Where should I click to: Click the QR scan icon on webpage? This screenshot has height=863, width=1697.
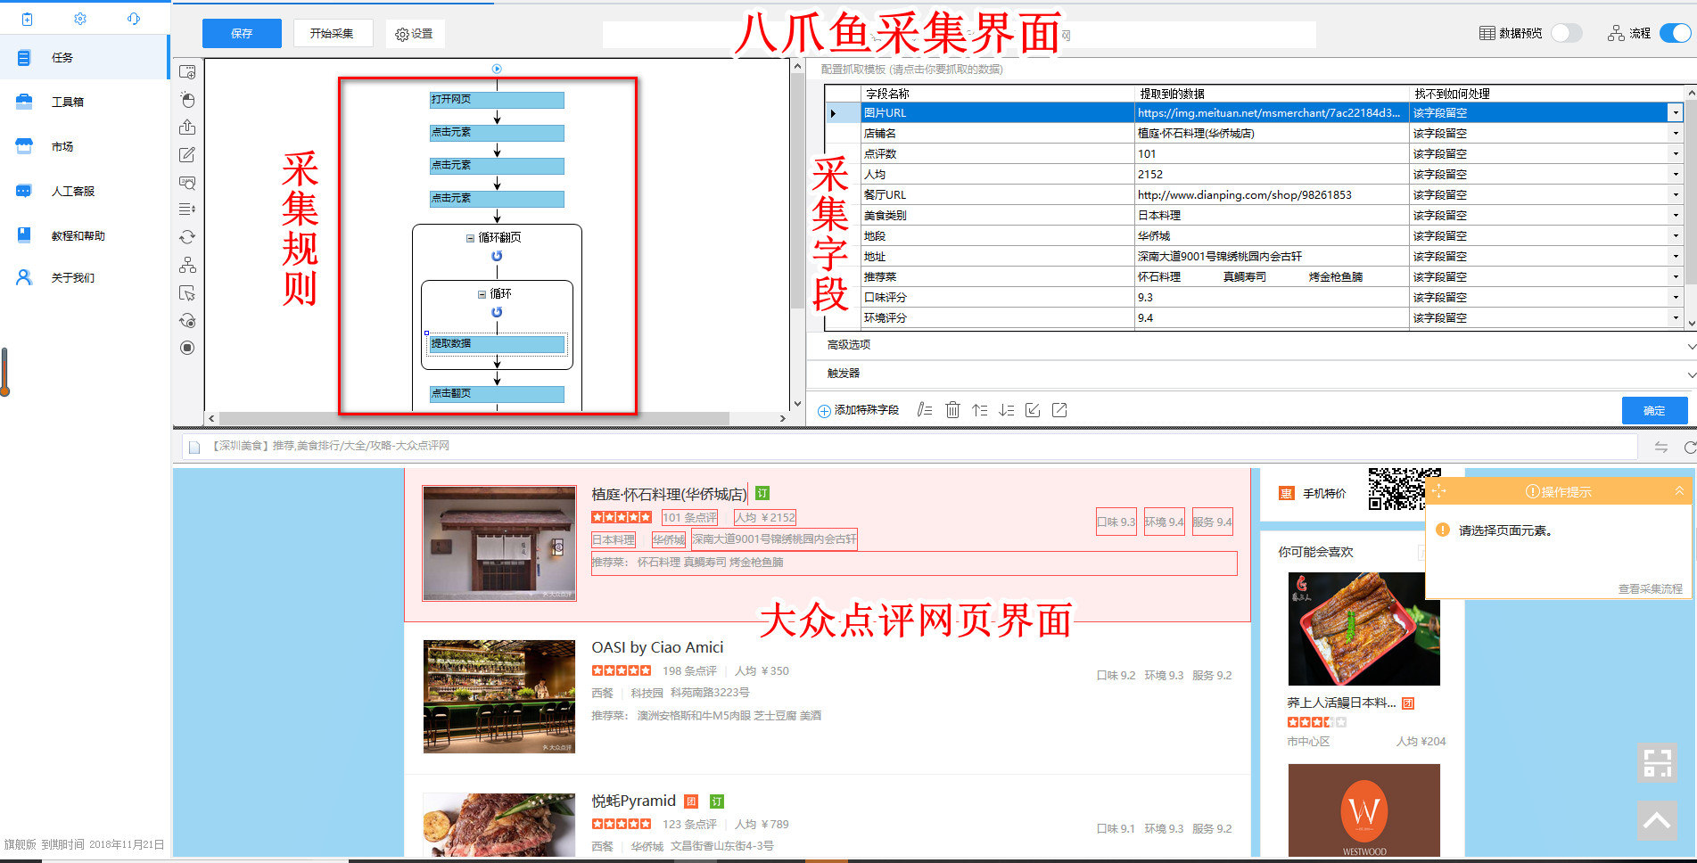coord(1657,762)
